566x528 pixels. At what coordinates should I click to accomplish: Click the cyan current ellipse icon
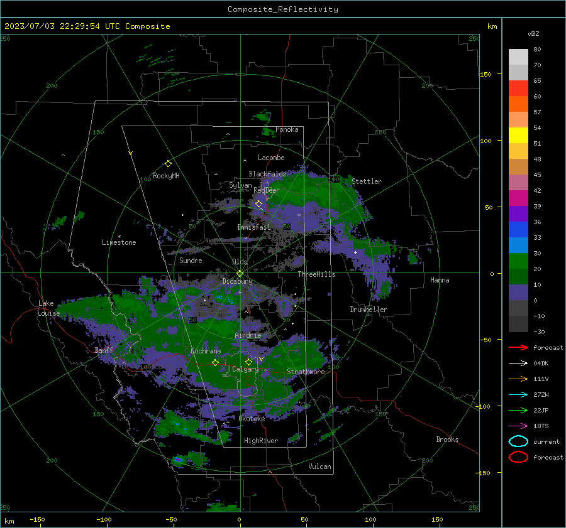518,441
